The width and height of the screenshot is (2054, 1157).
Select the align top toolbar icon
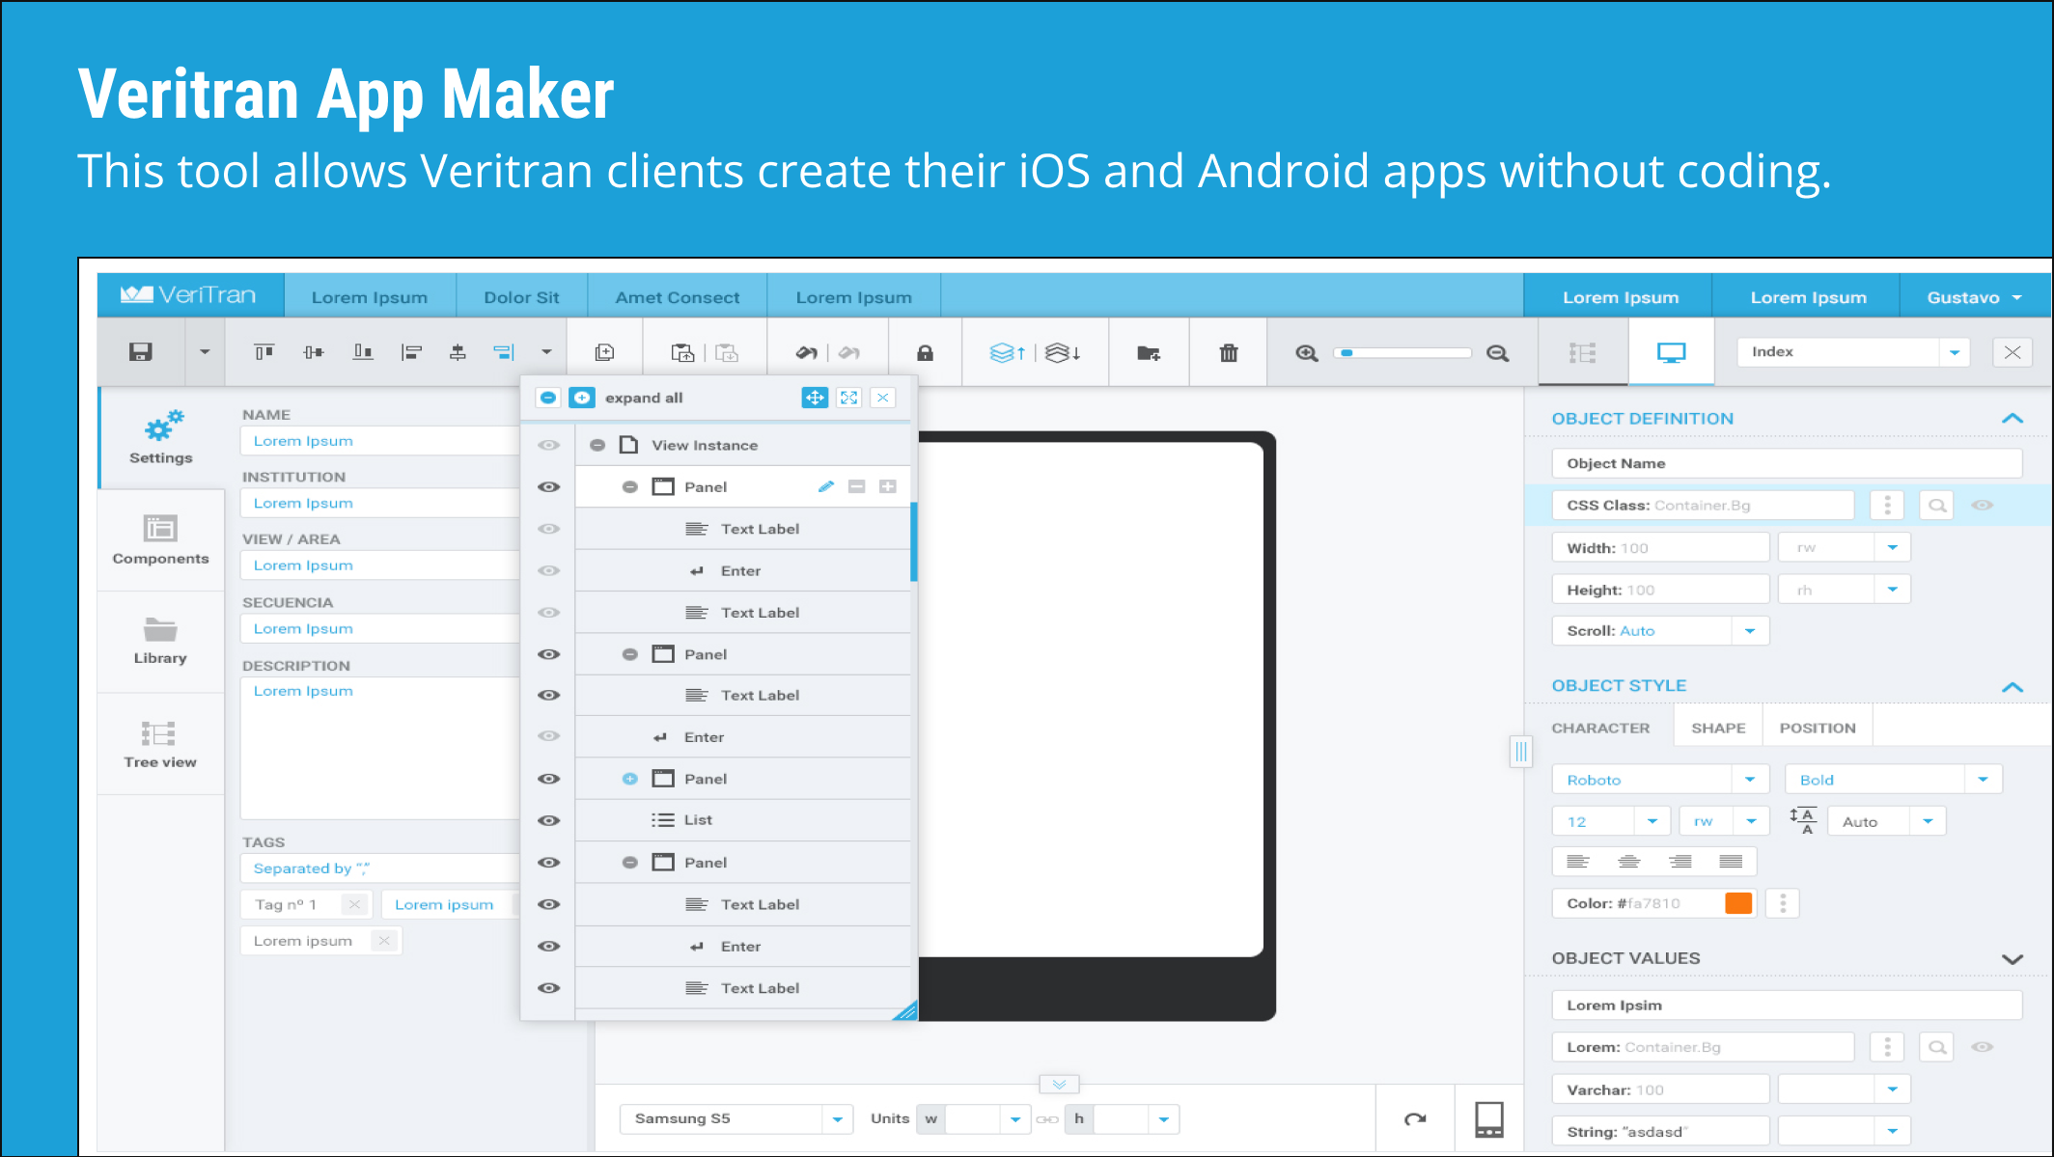264,352
